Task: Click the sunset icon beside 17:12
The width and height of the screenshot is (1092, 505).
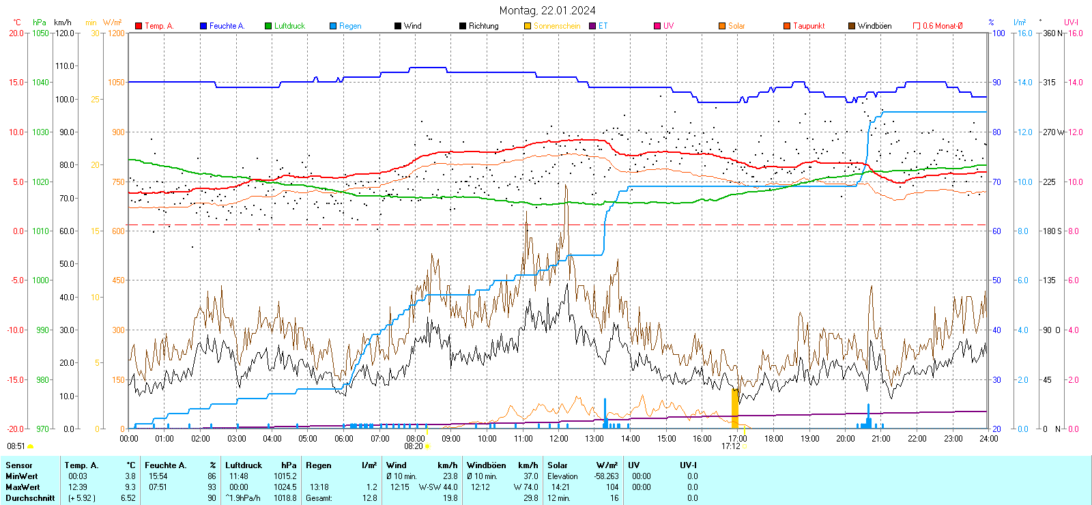Action: (x=745, y=446)
